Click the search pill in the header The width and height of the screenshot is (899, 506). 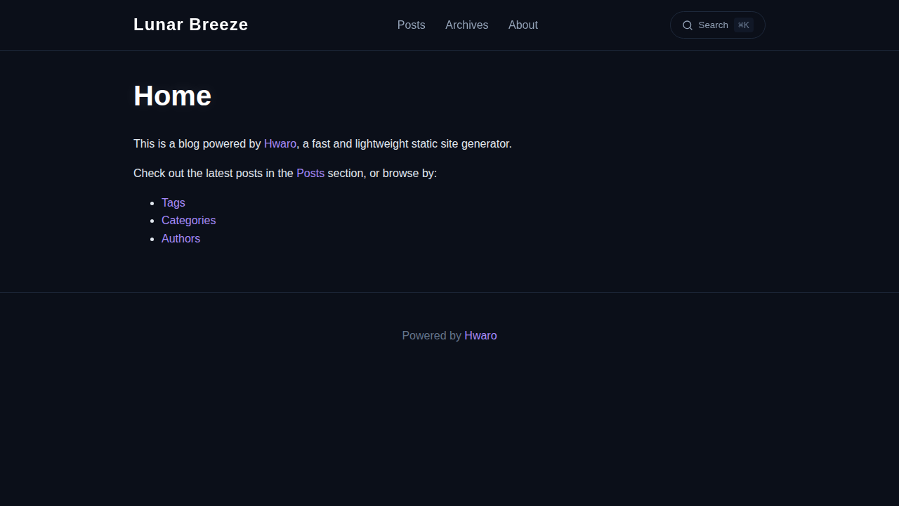point(717,25)
